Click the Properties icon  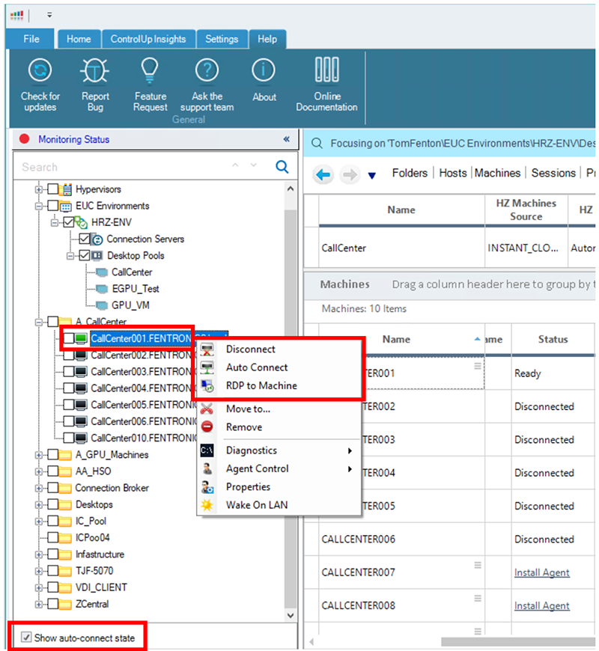207,487
